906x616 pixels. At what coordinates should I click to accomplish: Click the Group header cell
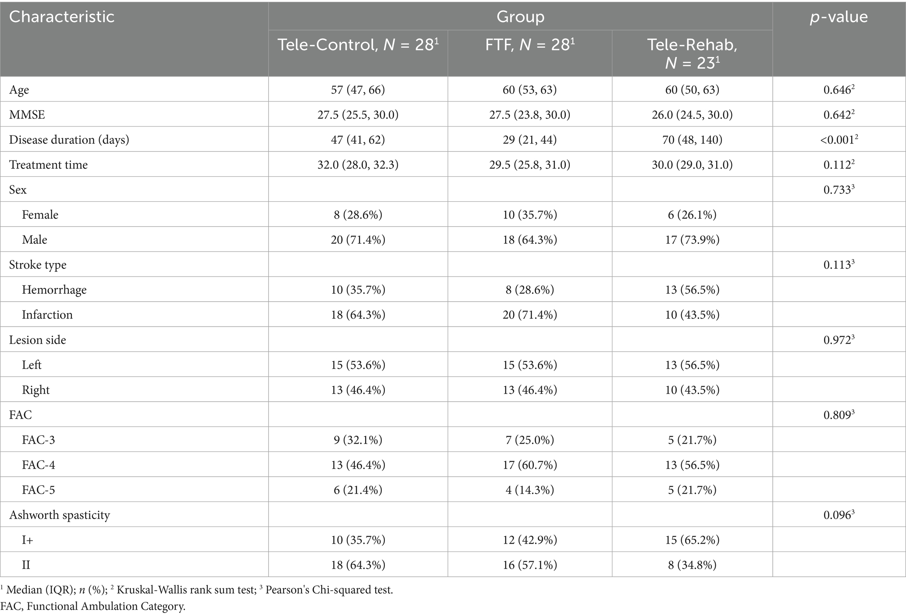pyautogui.click(x=520, y=17)
